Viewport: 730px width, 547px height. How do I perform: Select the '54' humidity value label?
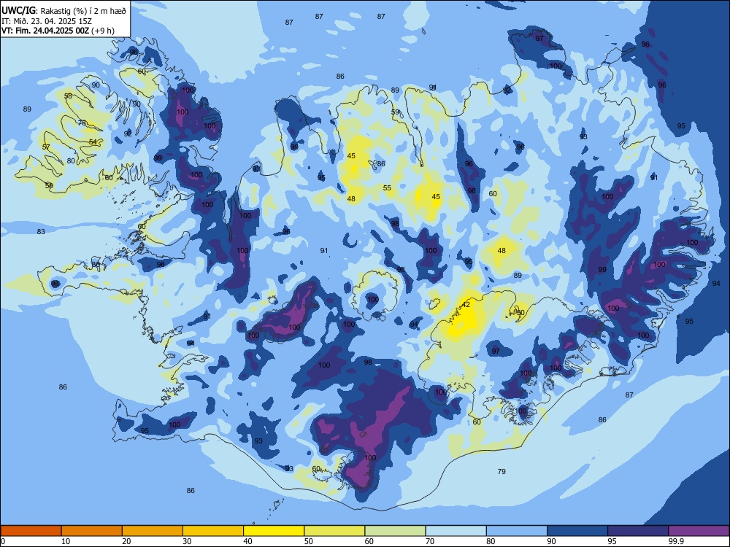tap(93, 142)
